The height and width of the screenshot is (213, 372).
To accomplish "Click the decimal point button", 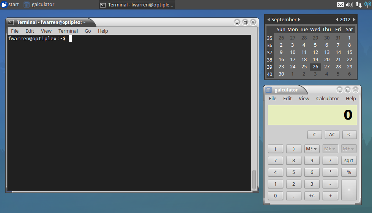I will point(294,196).
